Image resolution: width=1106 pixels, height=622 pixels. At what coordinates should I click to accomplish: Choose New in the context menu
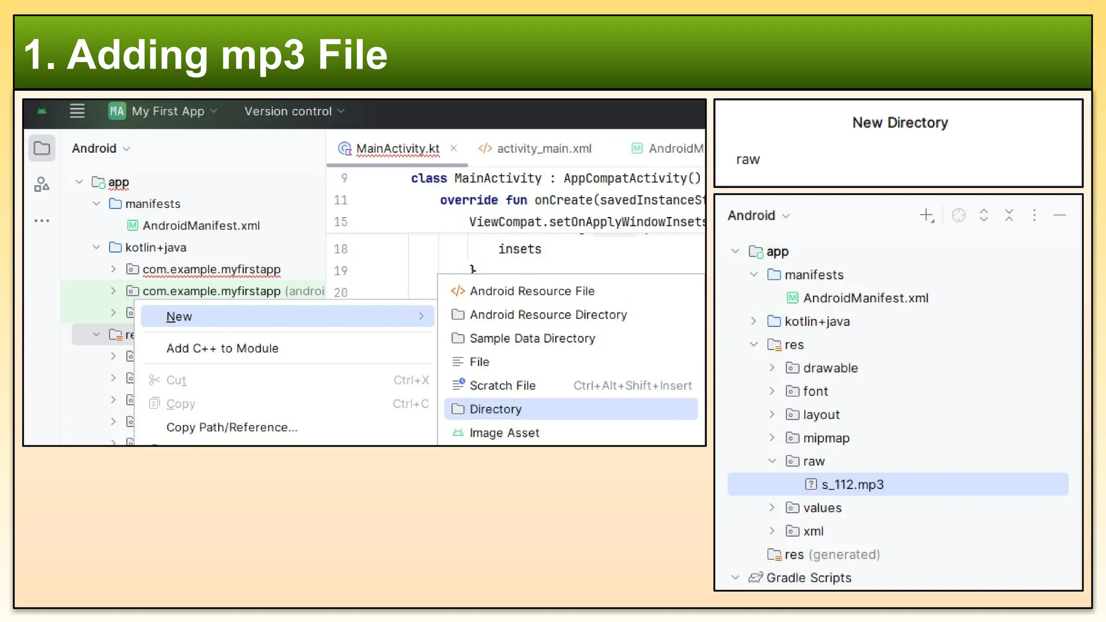pos(287,316)
